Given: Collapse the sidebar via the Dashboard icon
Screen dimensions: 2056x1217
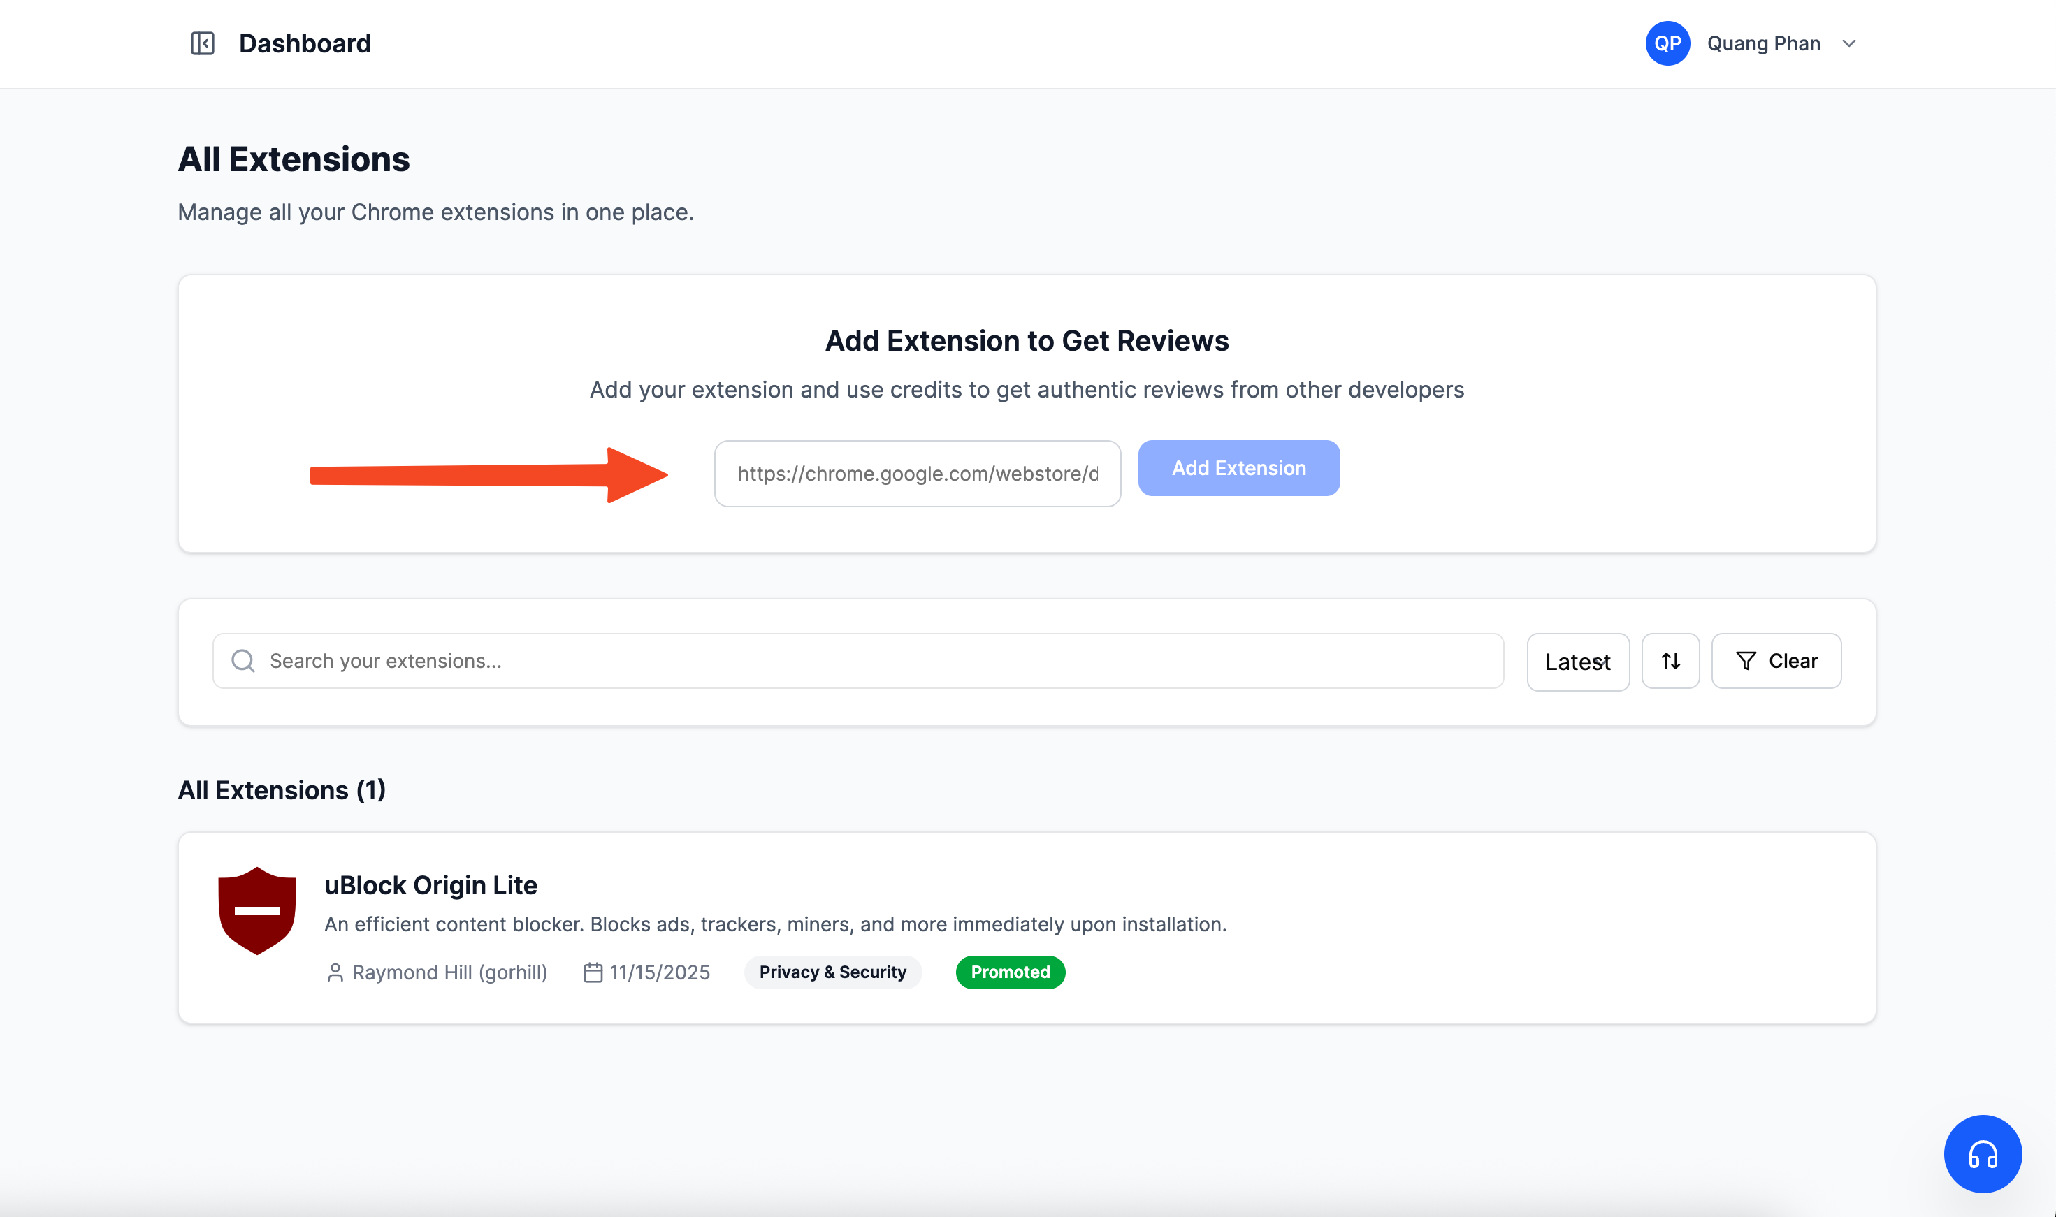Looking at the screenshot, I should (203, 43).
